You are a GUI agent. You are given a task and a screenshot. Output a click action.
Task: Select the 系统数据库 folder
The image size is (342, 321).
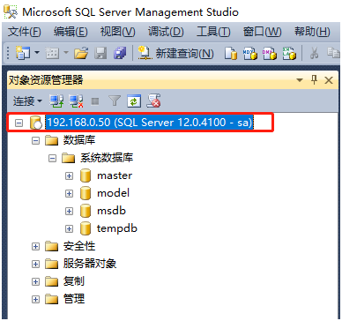pyautogui.click(x=107, y=158)
